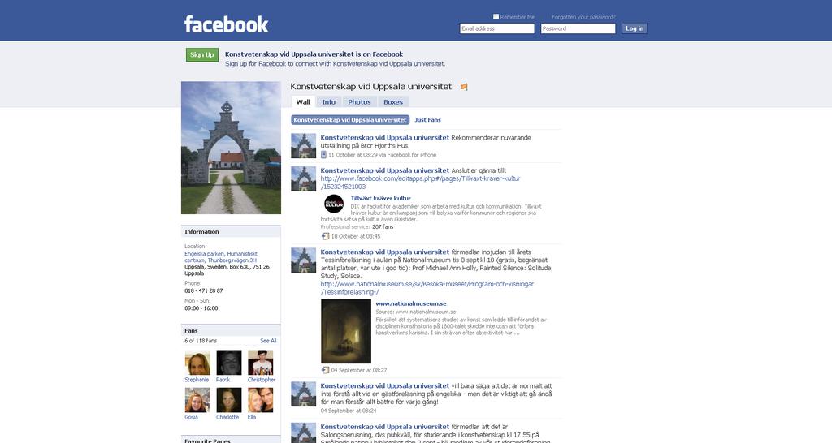The width and height of the screenshot is (832, 443).
Task: Open fan Stephanie's profile photo
Action: 197,363
